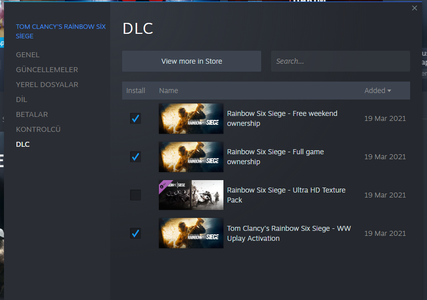The width and height of the screenshot is (427, 300).
Task: Uncheck Full game ownership install checkbox
Action: [136, 157]
